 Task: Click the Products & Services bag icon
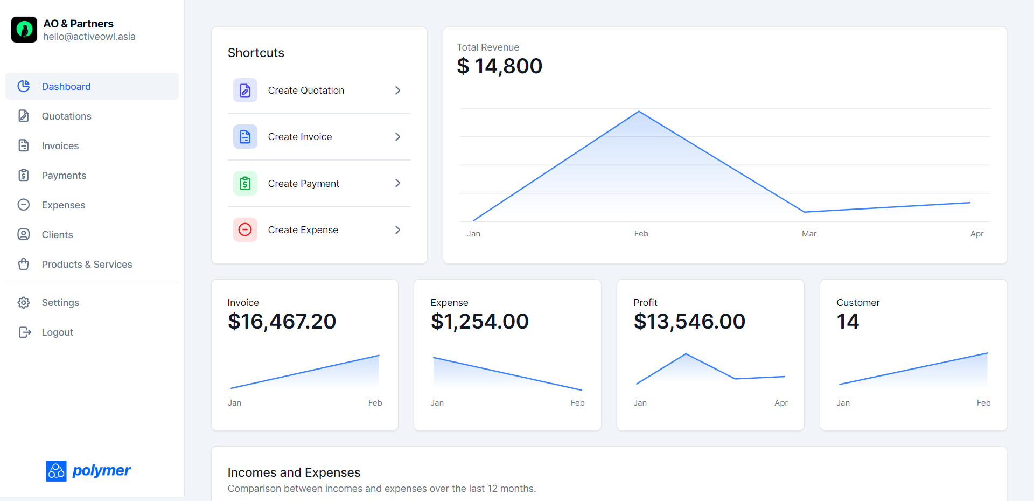tap(24, 264)
